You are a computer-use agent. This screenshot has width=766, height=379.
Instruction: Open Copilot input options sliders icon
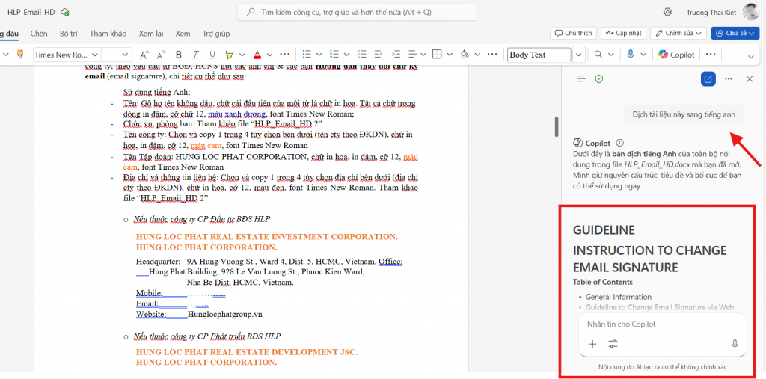613,344
